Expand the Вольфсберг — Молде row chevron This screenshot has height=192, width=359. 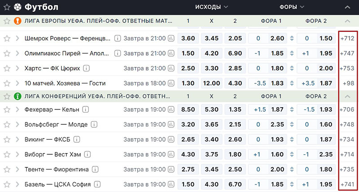pos(18,125)
